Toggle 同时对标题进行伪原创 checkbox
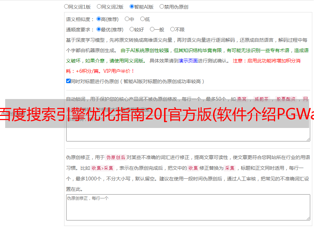The image size is (314, 227). click(x=68, y=81)
